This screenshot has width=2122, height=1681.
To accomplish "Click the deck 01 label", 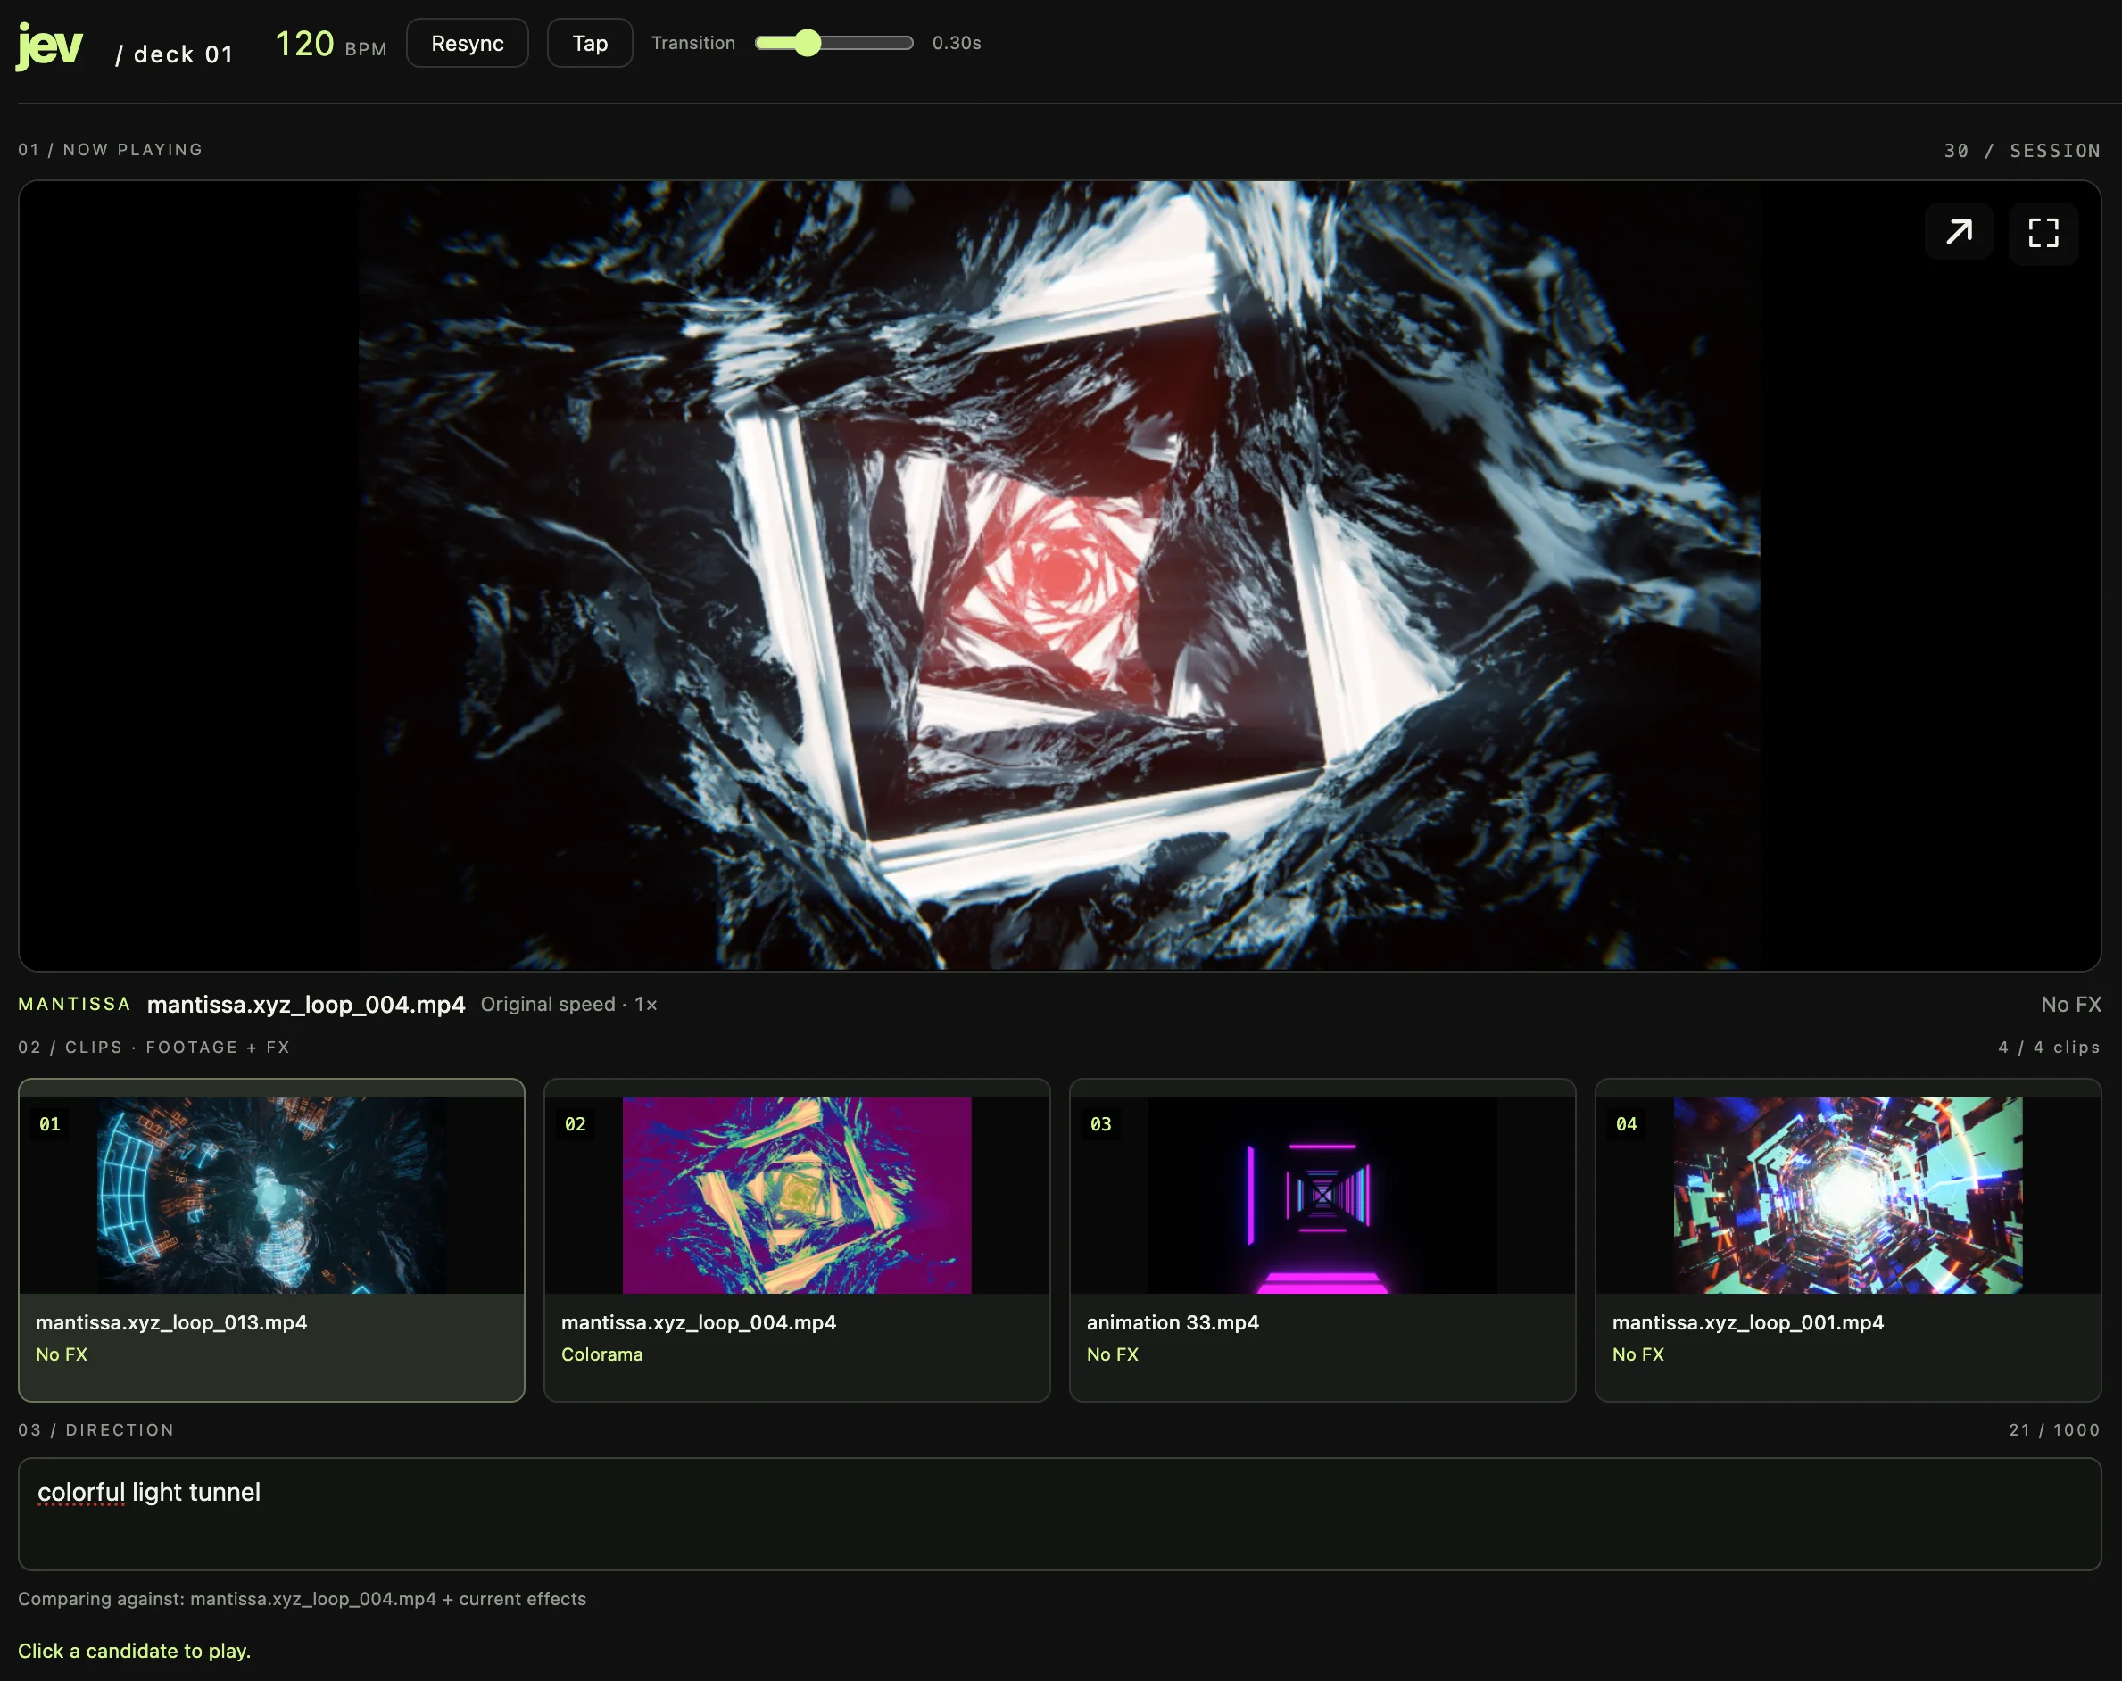I will point(174,54).
